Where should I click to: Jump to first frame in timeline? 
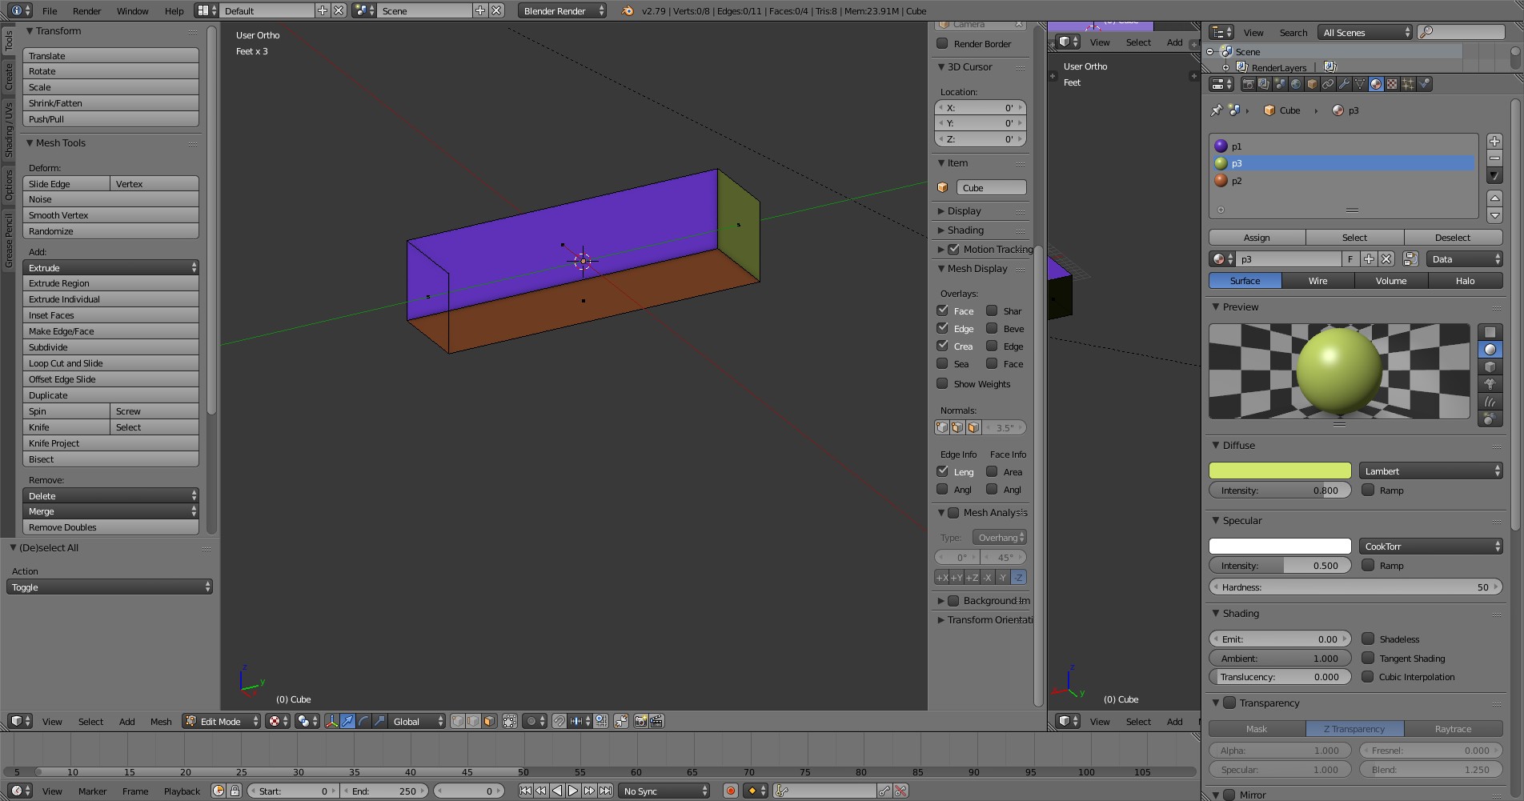[x=525, y=791]
